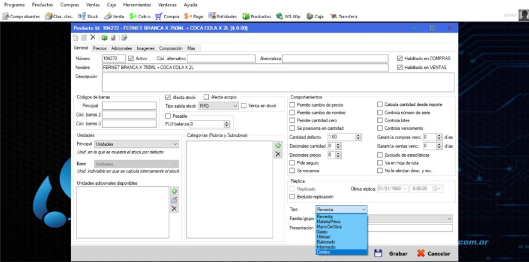Open the Cobro payment collection tool
Viewport: 529px width, 262px height.
140,16
